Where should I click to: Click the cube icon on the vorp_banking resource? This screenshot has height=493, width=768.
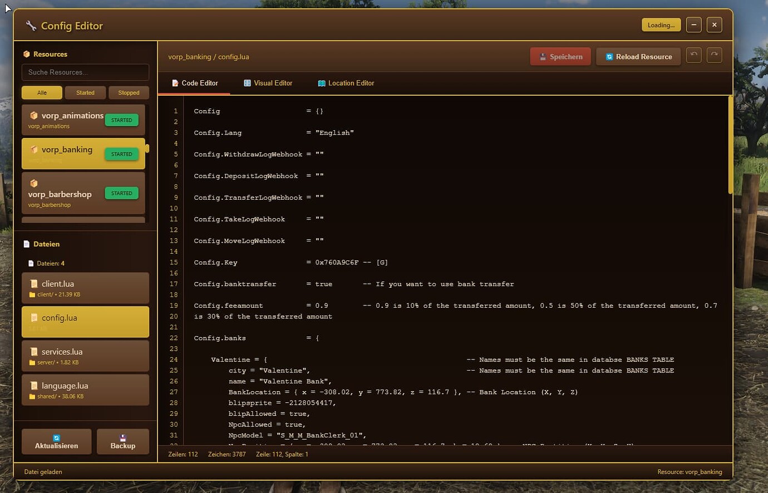click(x=35, y=150)
